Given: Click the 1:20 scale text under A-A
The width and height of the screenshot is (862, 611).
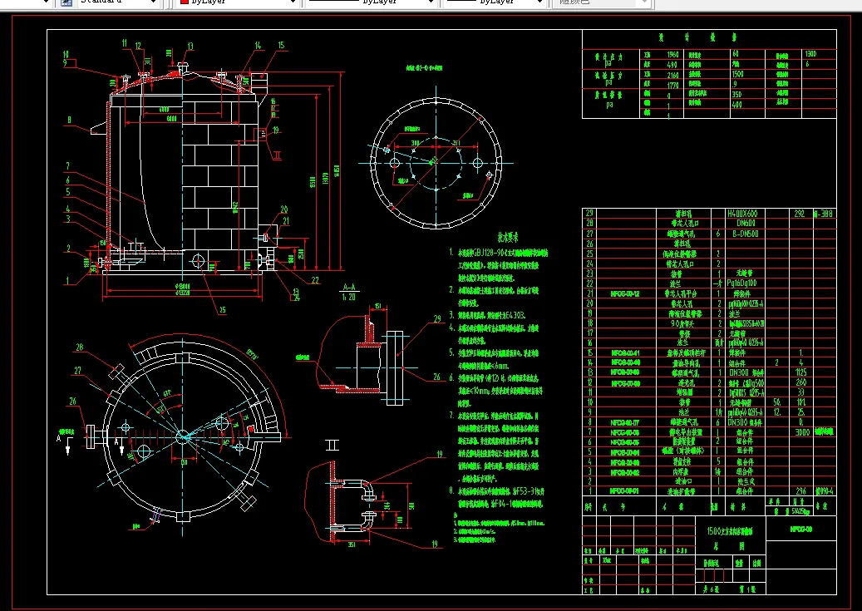Looking at the screenshot, I should [x=348, y=297].
